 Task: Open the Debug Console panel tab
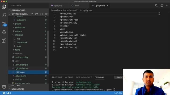tap(84, 77)
